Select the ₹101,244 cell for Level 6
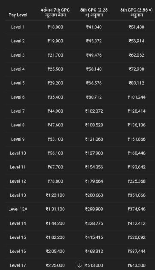The height and width of the screenshot is (270, 155). tap(137, 97)
